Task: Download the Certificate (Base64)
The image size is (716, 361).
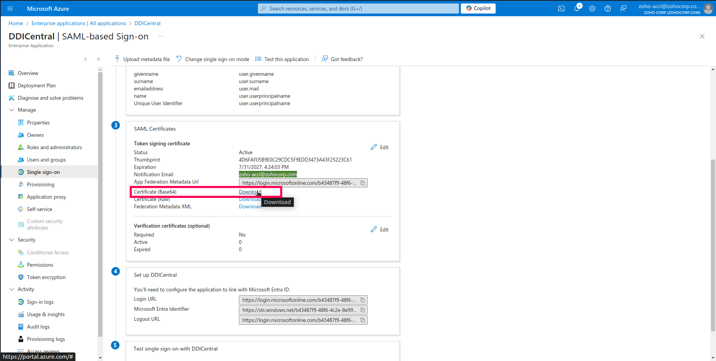Action: click(x=249, y=192)
